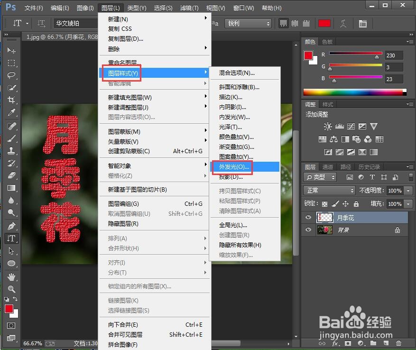416x350 pixels.
Task: Toggle lock position icon
Action: click(345, 204)
